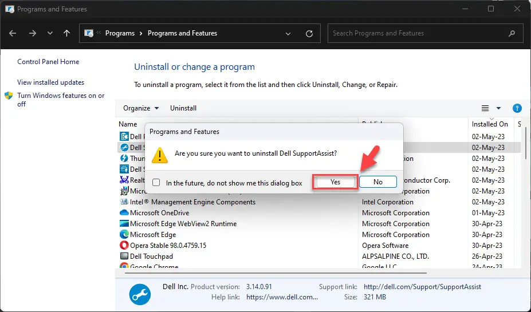Click the warning triangle icon in dialog

160,155
